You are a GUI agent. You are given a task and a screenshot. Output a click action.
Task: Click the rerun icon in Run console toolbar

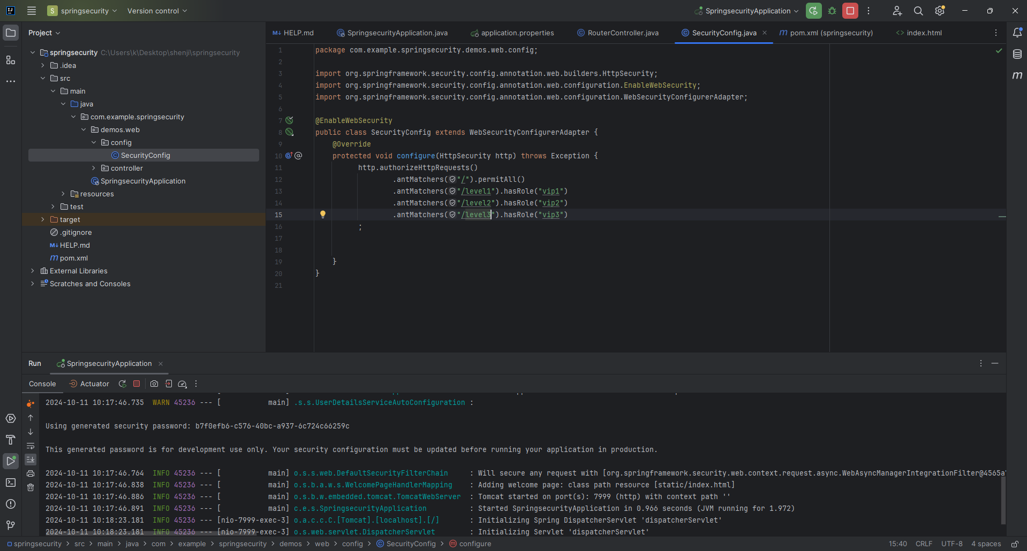tap(122, 384)
